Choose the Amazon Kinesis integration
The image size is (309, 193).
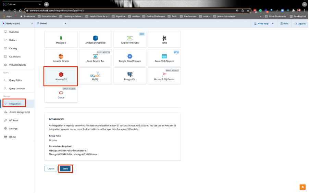[x=61, y=57]
